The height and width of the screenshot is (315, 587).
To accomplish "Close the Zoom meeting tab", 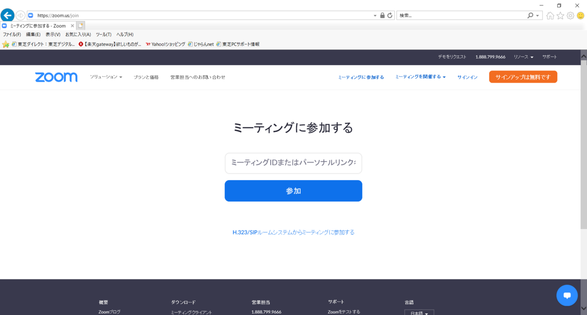I will pos(72,25).
